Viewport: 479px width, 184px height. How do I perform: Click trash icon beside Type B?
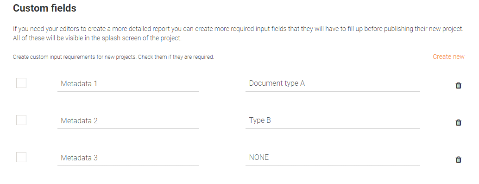458,122
